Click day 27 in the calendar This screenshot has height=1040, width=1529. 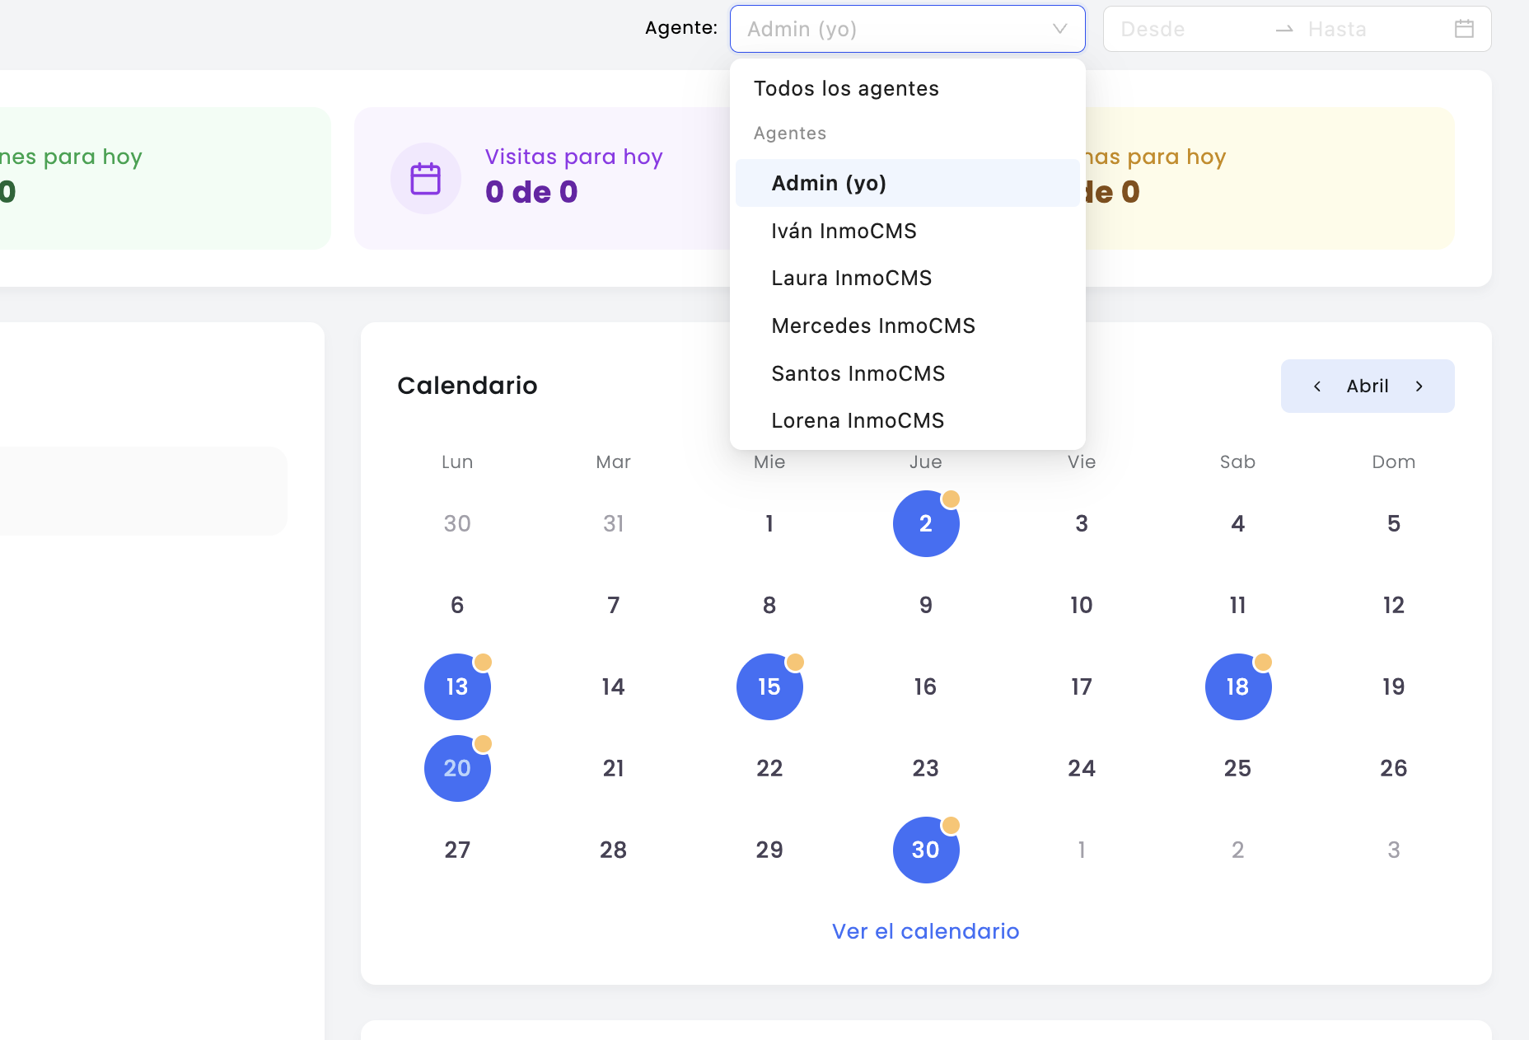coord(457,850)
